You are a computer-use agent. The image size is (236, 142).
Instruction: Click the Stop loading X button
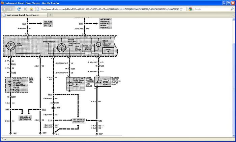coord(25,9)
